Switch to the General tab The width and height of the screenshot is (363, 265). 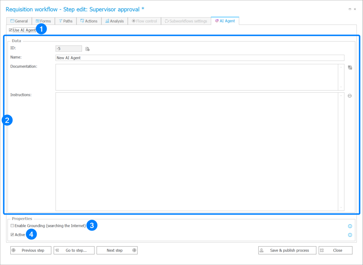tap(19, 21)
